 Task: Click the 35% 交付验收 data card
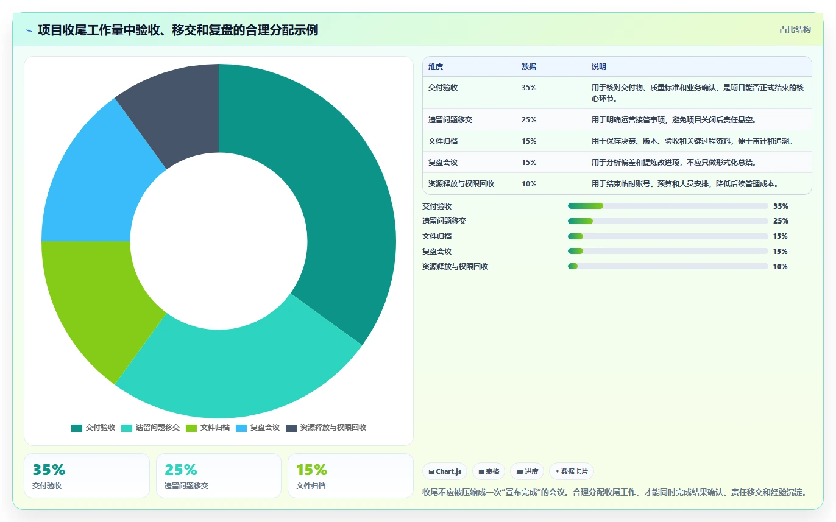(x=87, y=476)
